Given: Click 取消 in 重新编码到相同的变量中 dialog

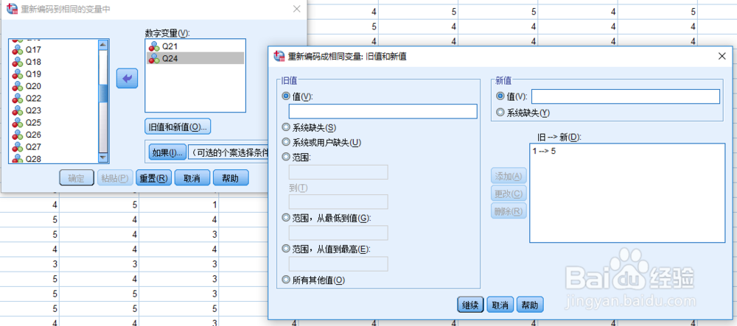Looking at the screenshot, I should [192, 178].
